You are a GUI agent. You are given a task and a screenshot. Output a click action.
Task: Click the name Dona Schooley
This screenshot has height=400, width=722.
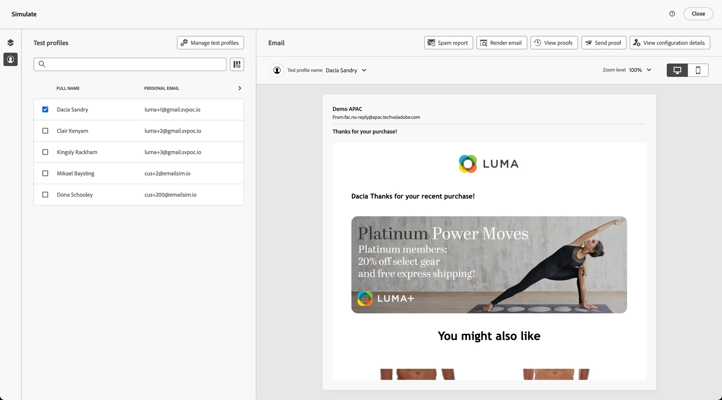coord(75,195)
